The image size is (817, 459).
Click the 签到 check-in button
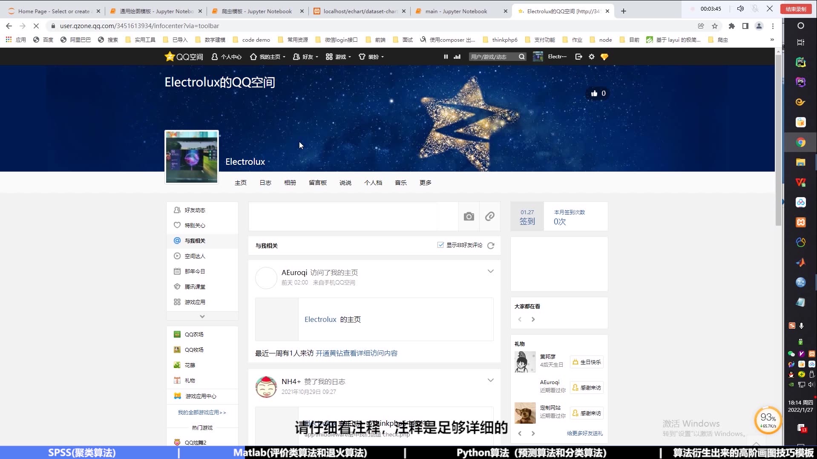point(527,217)
